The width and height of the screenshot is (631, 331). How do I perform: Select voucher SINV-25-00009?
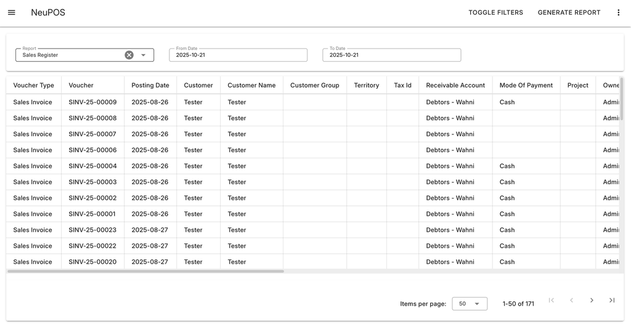coord(92,102)
